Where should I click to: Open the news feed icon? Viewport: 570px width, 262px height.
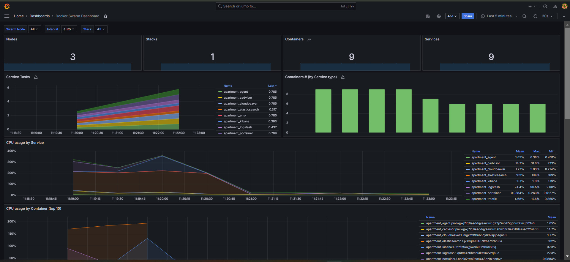[x=555, y=6]
